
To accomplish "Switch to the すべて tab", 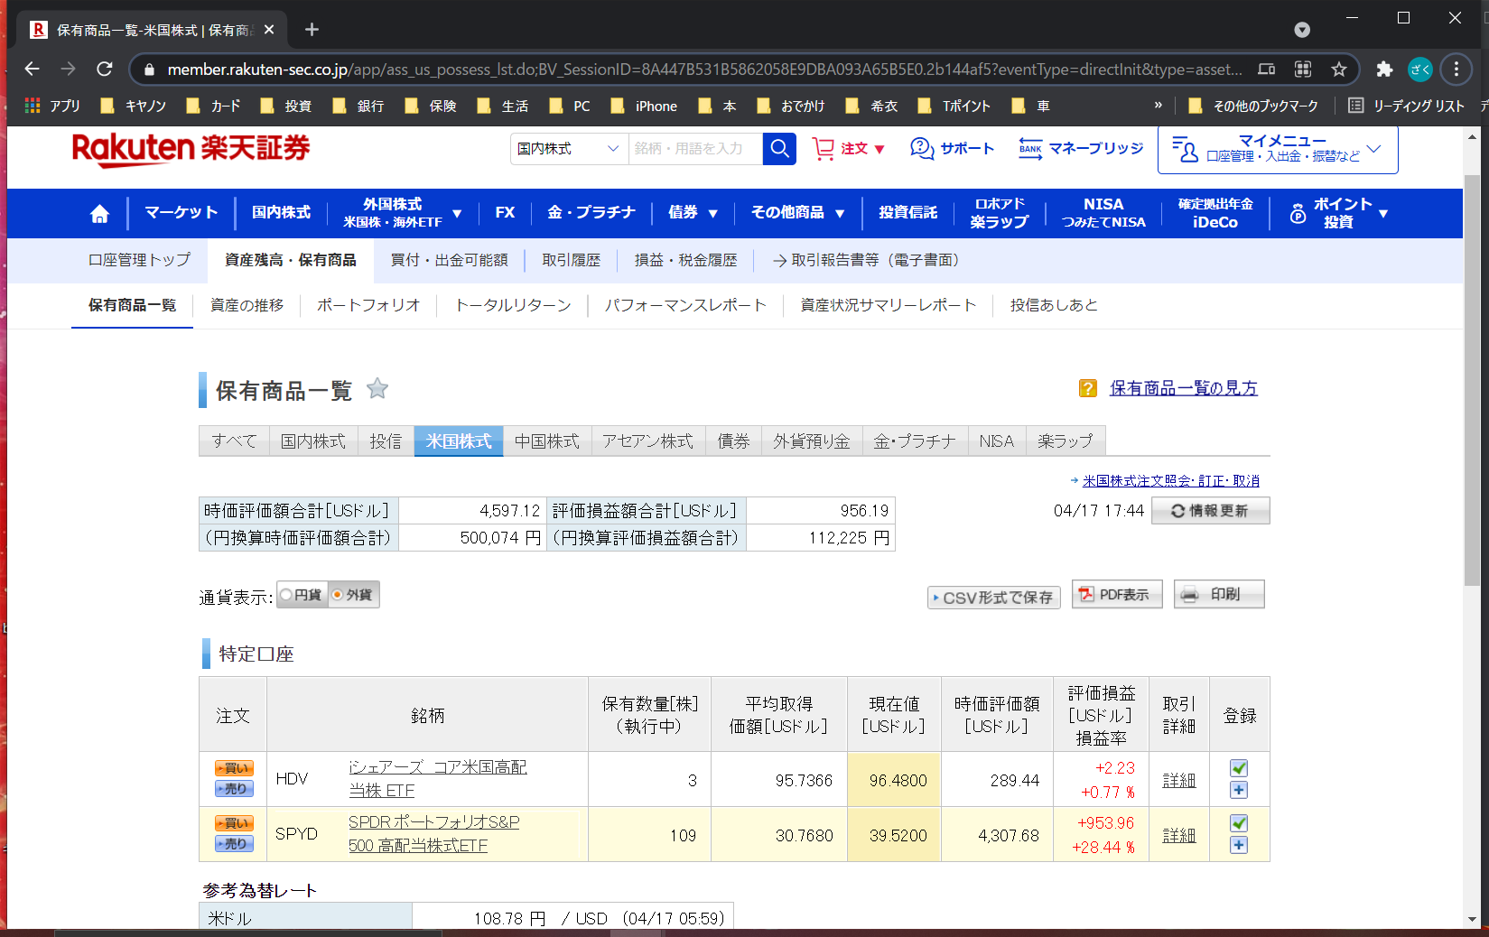I will pos(234,441).
